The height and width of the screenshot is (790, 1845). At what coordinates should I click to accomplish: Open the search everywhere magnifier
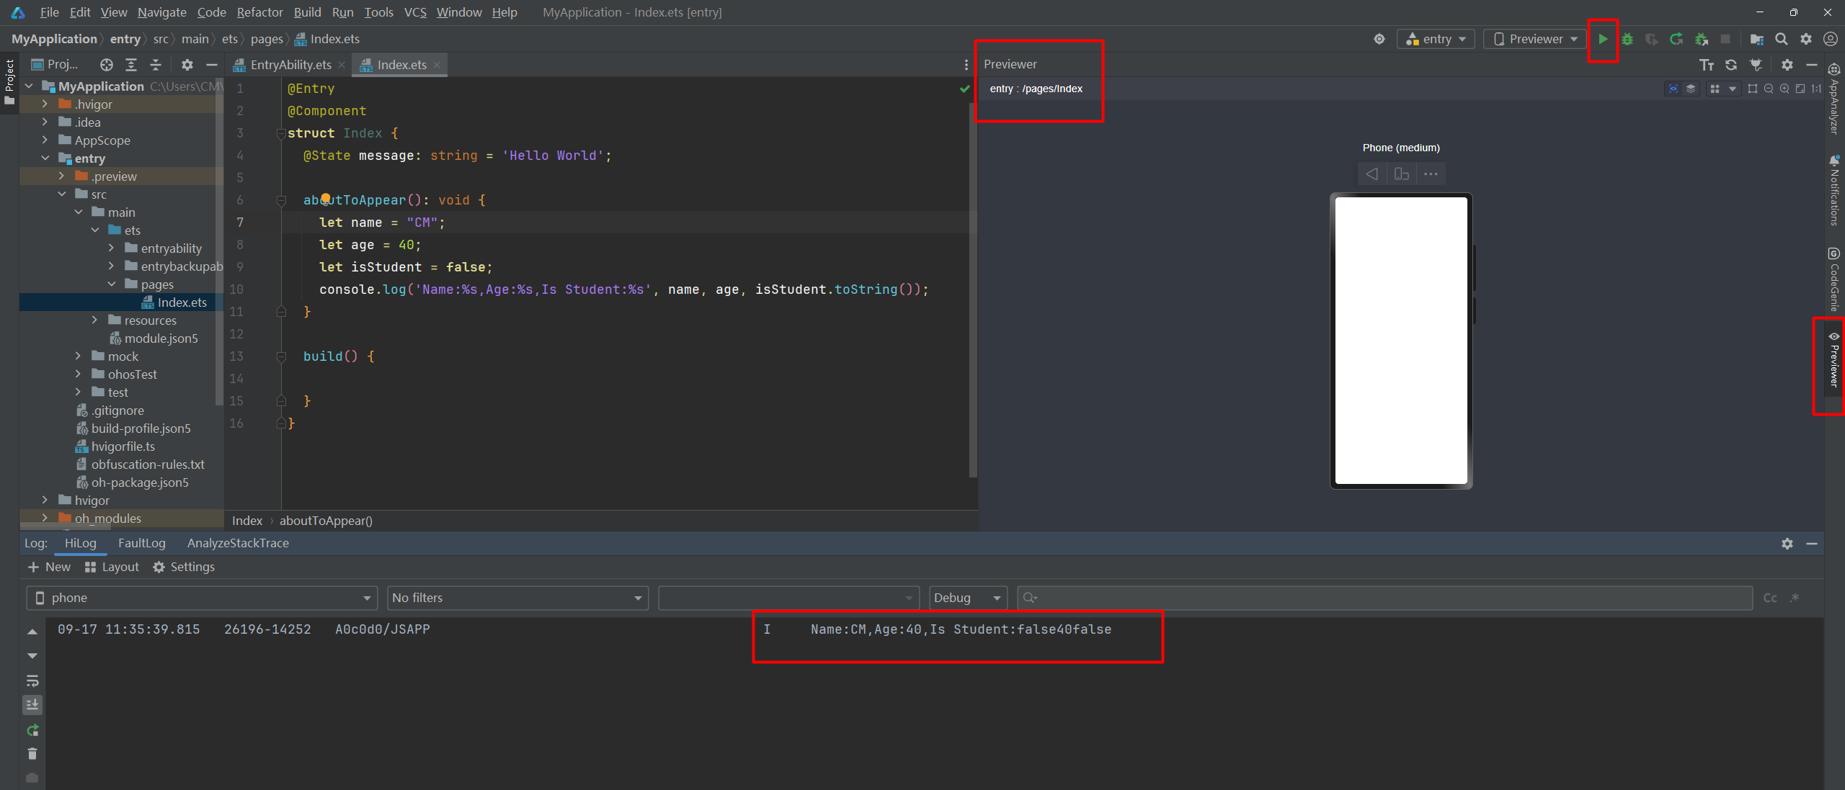[1782, 40]
